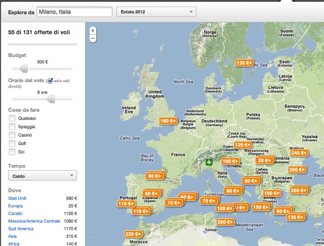Open the Messico/America Centrale link
The width and height of the screenshot is (324, 246).
34,221
